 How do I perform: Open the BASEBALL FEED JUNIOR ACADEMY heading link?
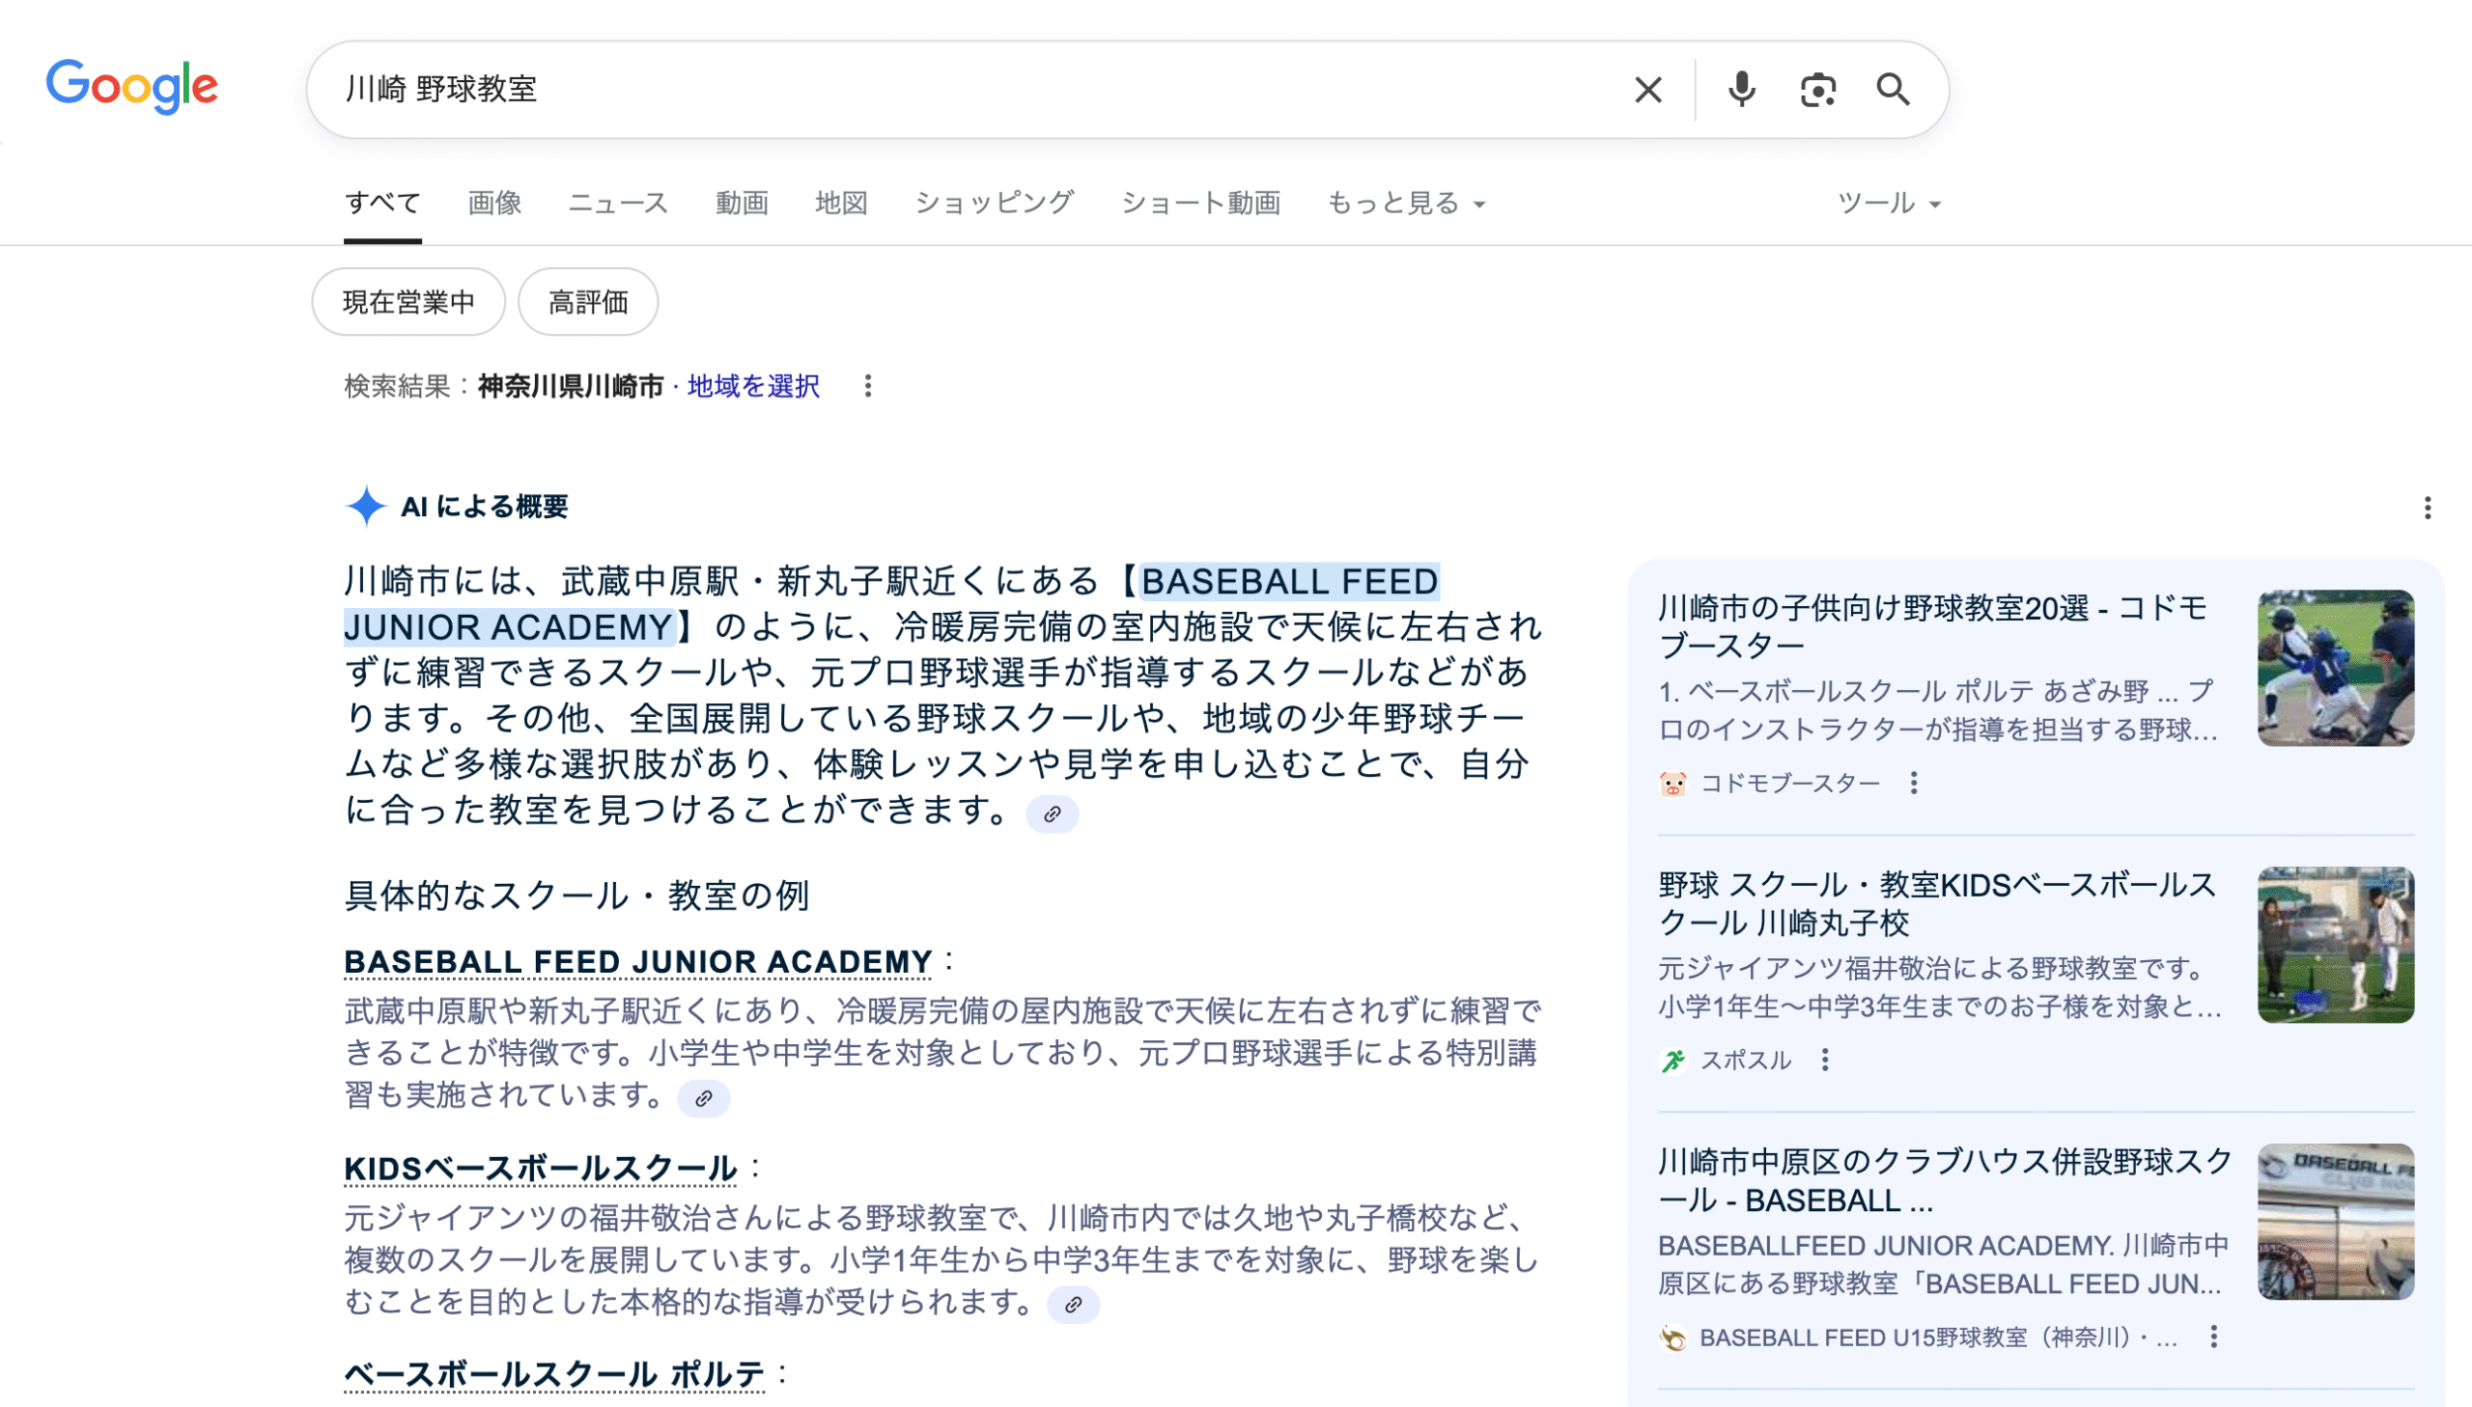(x=638, y=962)
